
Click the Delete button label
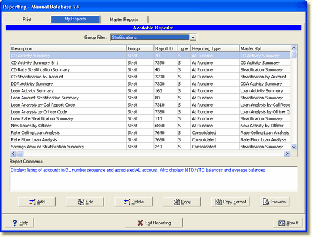(x=138, y=202)
